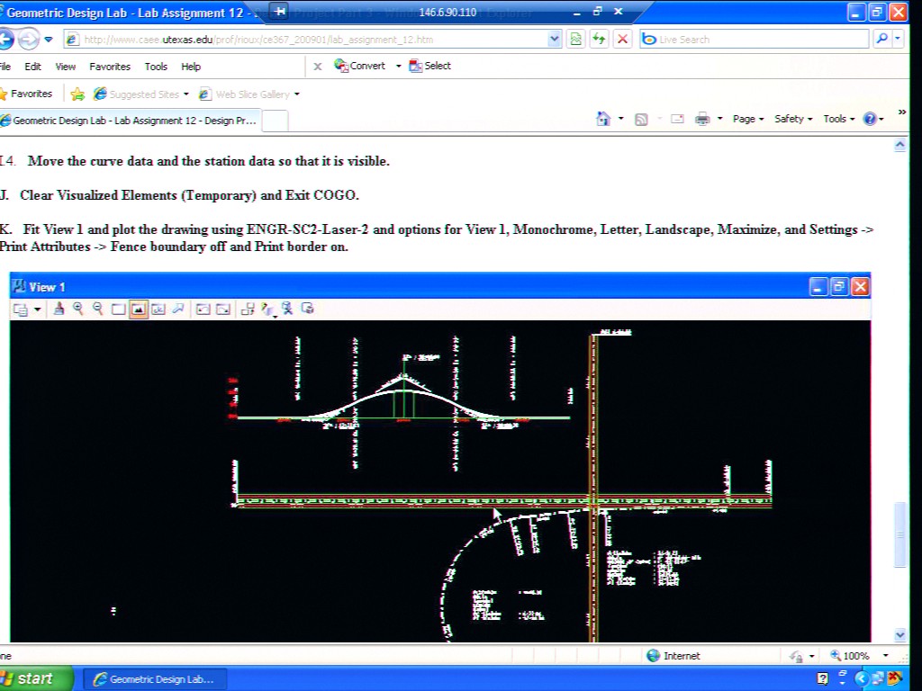Open the Favorites star button
This screenshot has height=691, width=922.
[26, 94]
